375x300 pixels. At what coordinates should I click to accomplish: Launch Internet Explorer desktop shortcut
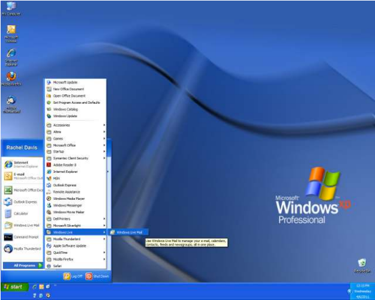coord(11,57)
